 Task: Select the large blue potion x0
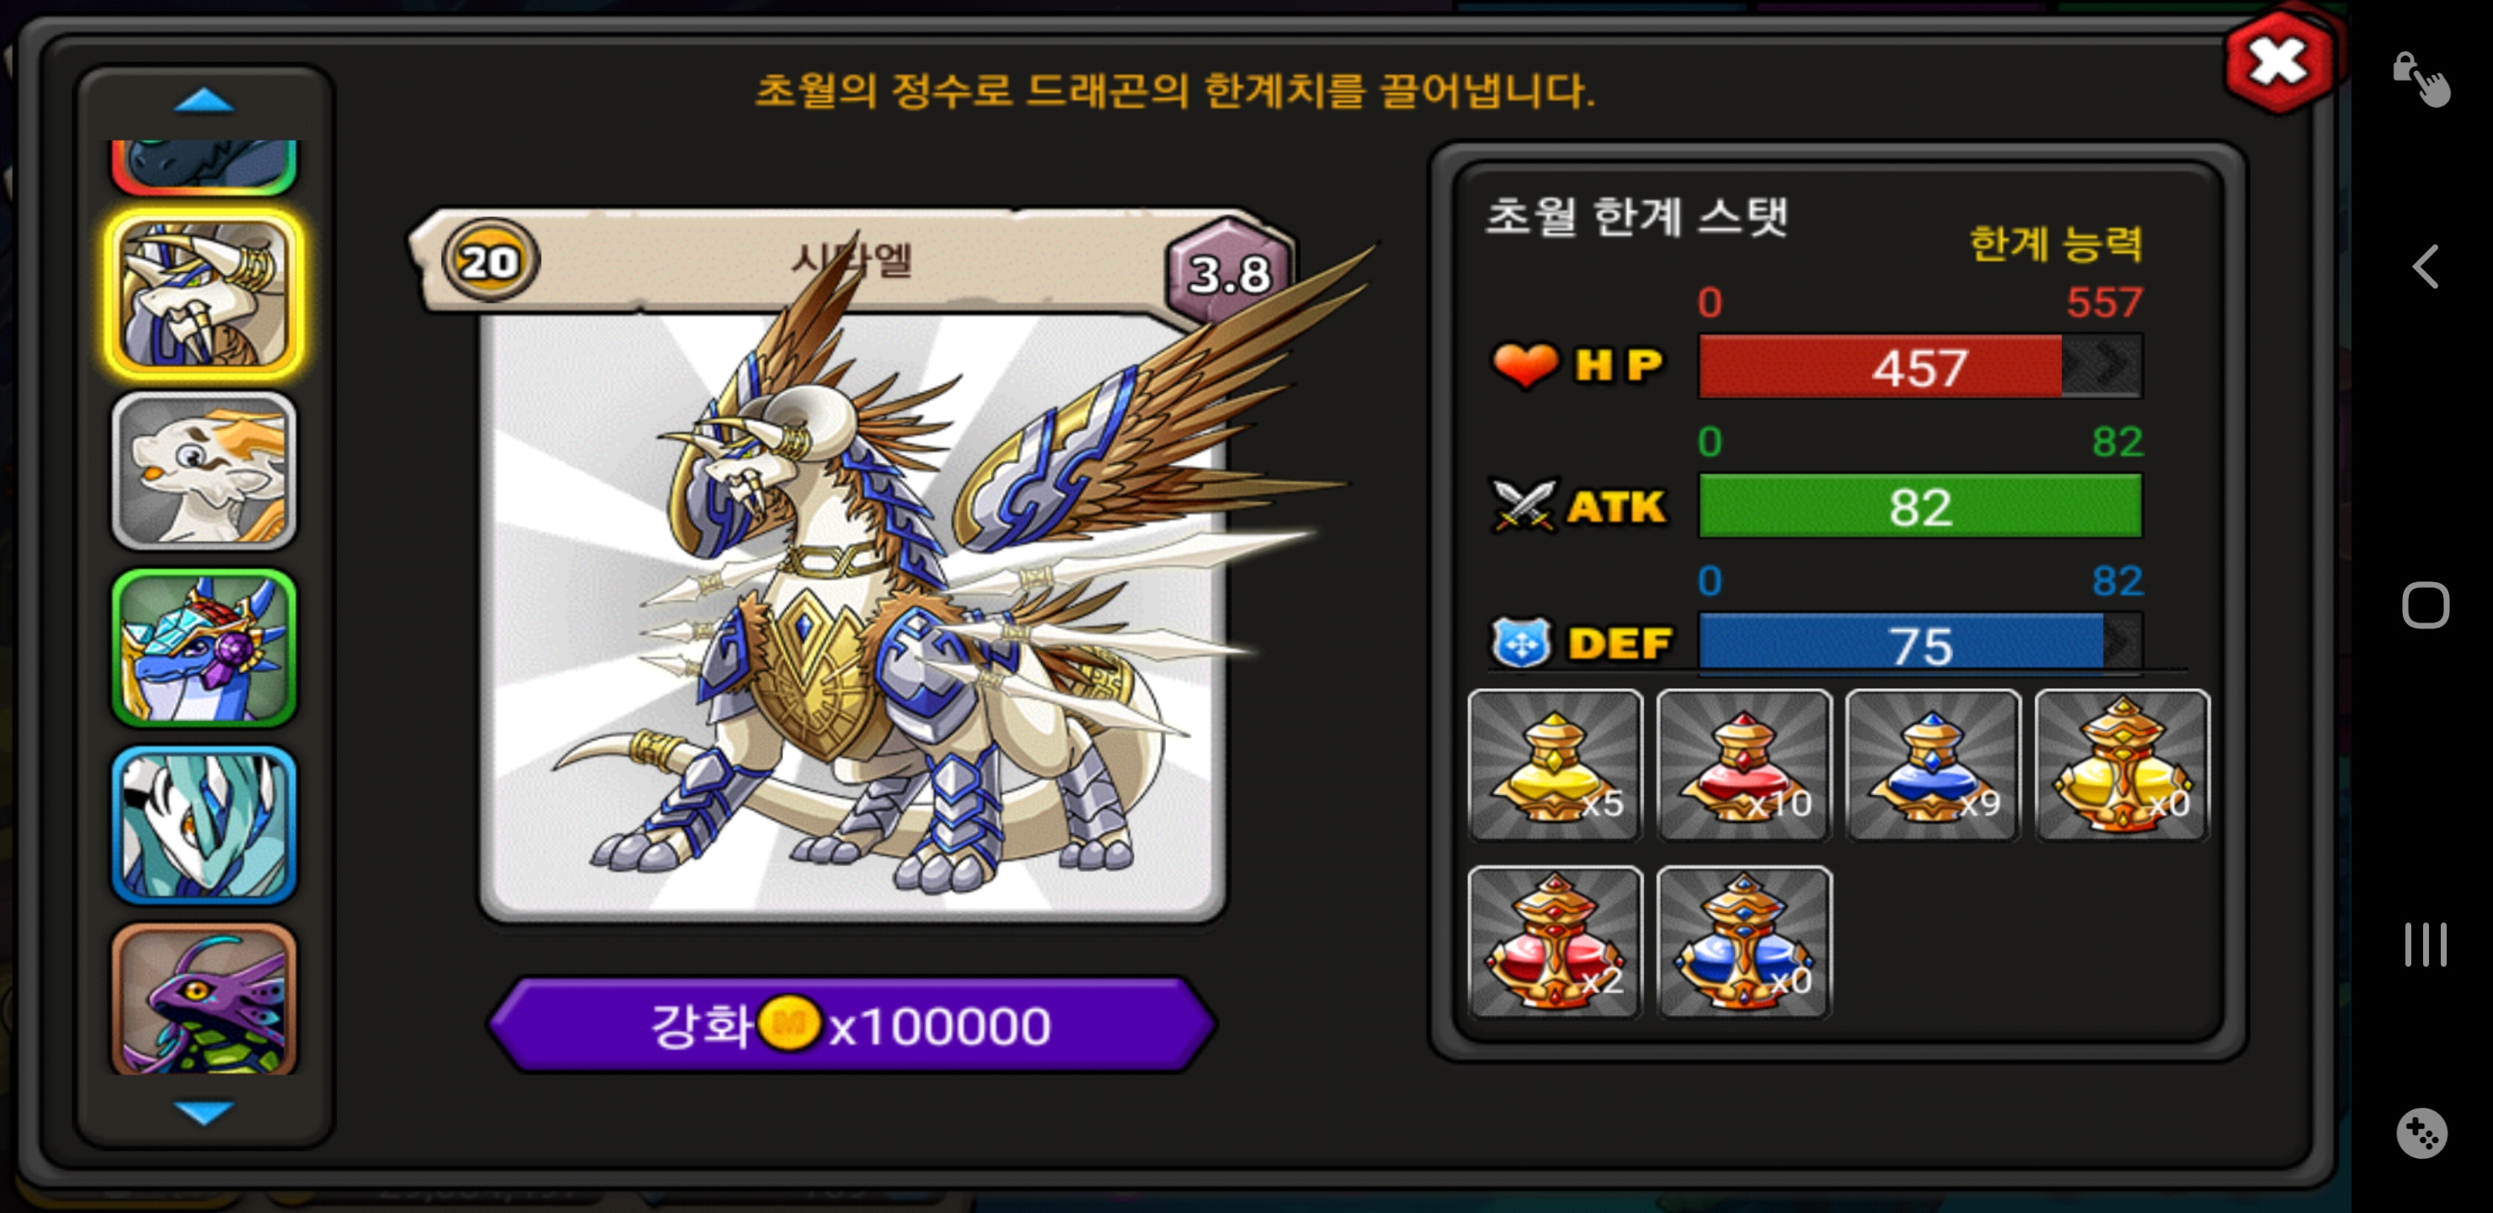click(x=1744, y=942)
